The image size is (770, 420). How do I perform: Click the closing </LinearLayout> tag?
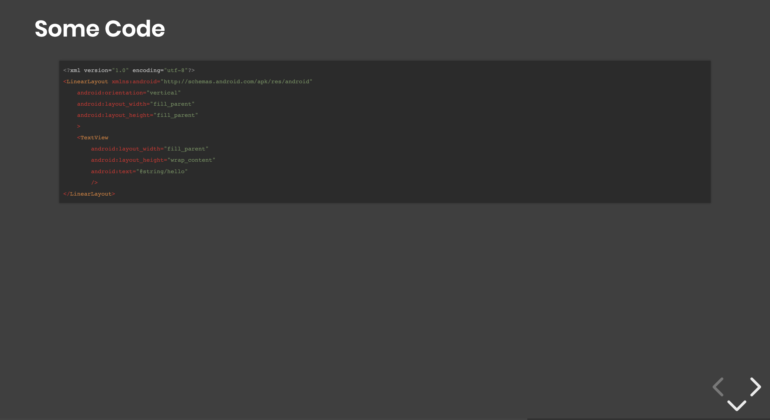(89, 194)
